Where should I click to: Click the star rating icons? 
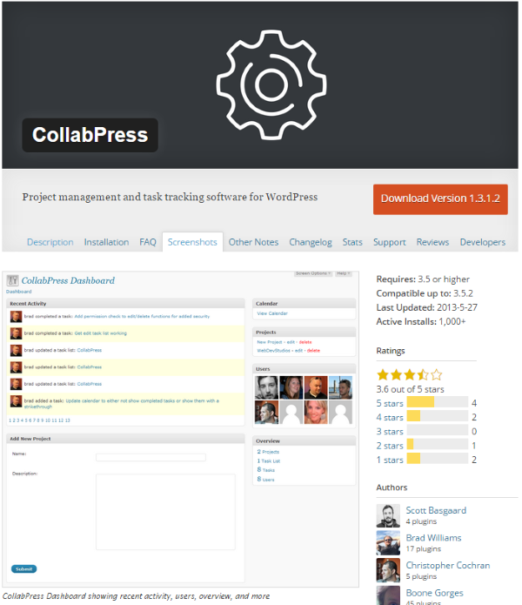click(x=409, y=374)
